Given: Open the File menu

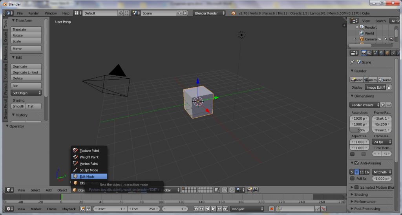Looking at the screenshot, I should [x=20, y=13].
